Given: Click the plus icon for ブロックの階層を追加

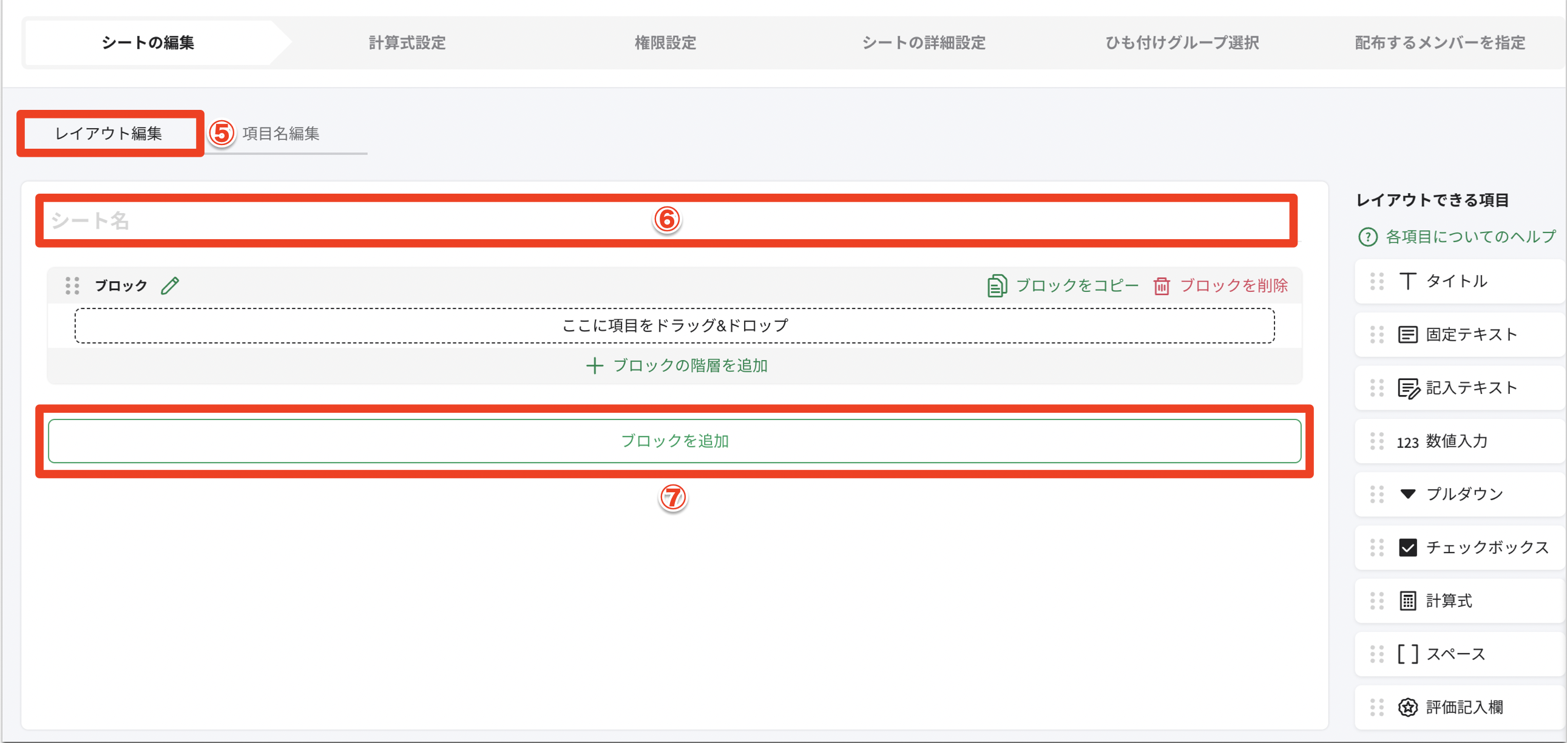Looking at the screenshot, I should (x=594, y=365).
